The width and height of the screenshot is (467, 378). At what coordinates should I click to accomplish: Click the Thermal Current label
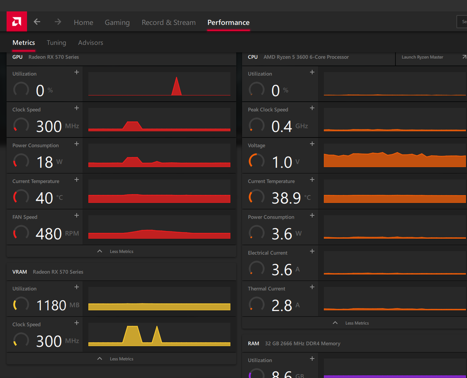pos(266,289)
